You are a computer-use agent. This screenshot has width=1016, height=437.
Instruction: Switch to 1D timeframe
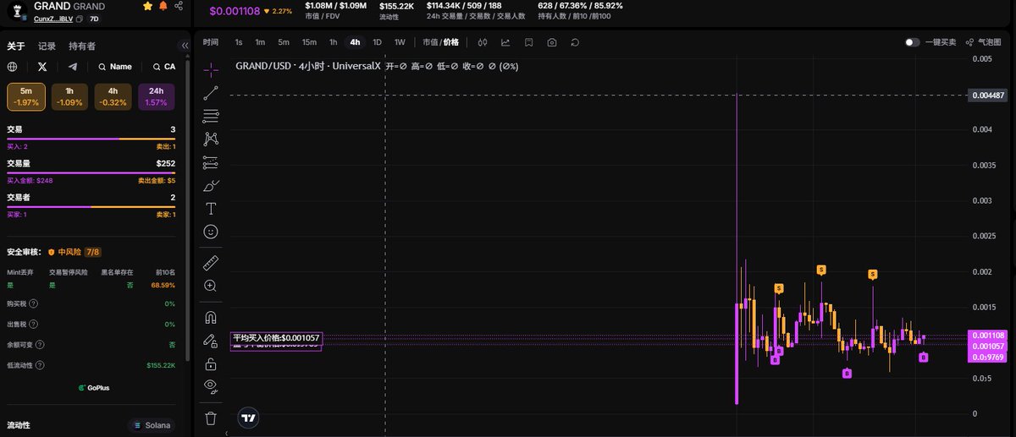click(x=378, y=42)
